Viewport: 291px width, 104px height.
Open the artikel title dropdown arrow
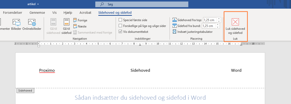pos(38,4)
